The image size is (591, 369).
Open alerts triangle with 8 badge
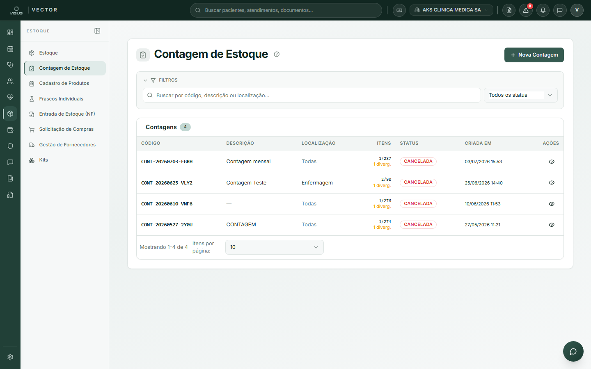(x=526, y=10)
